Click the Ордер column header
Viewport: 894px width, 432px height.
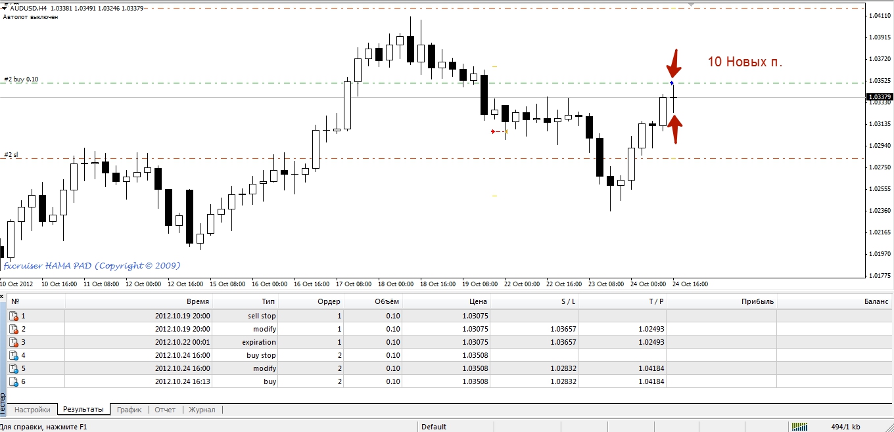click(311, 301)
